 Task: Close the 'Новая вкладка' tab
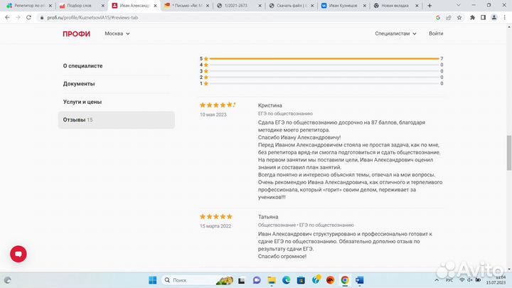click(x=417, y=6)
